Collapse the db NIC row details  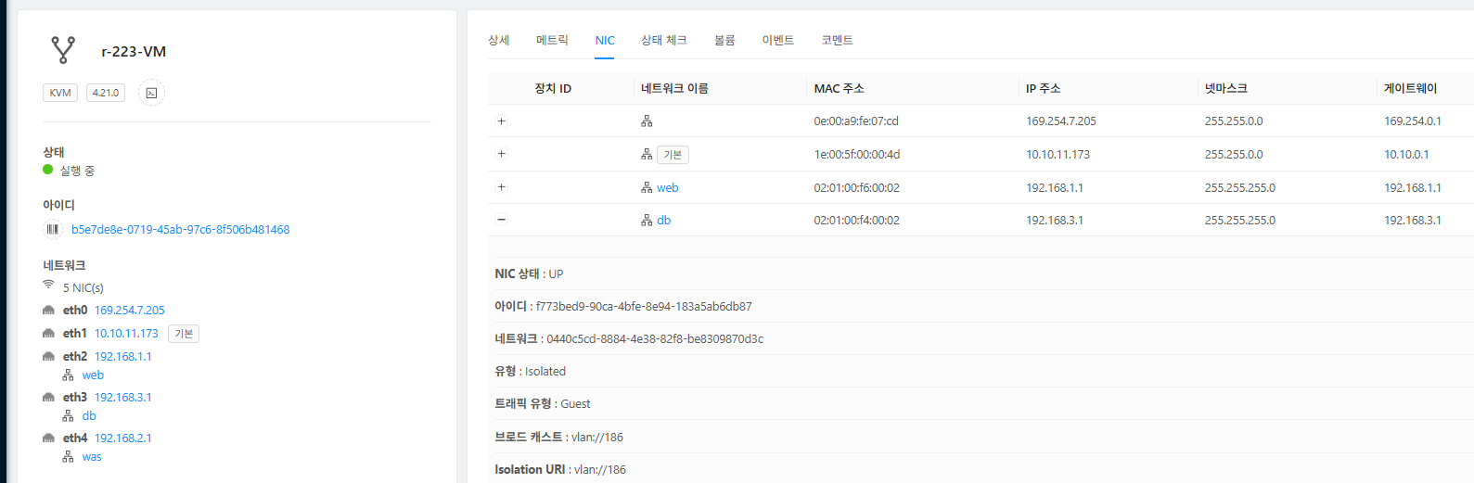[502, 220]
